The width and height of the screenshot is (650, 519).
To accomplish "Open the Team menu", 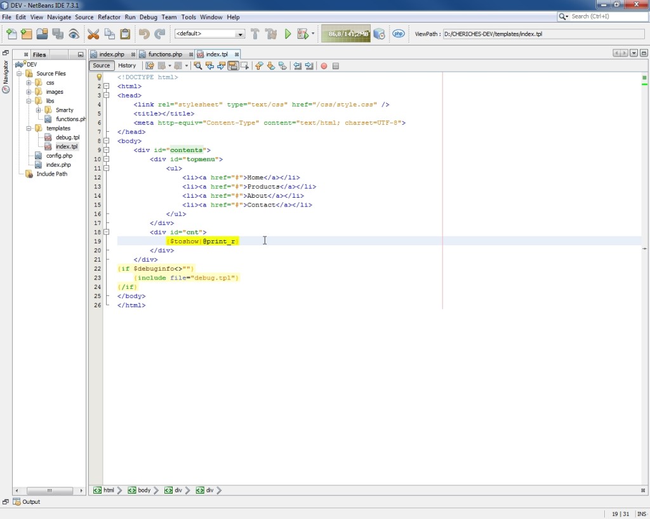I will [x=169, y=17].
